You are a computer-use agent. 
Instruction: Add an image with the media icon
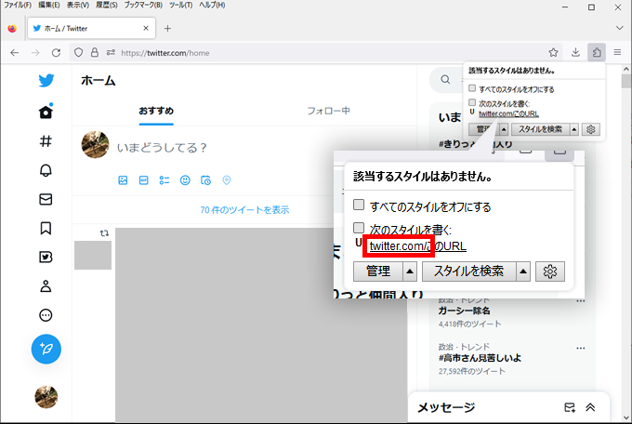(x=123, y=180)
